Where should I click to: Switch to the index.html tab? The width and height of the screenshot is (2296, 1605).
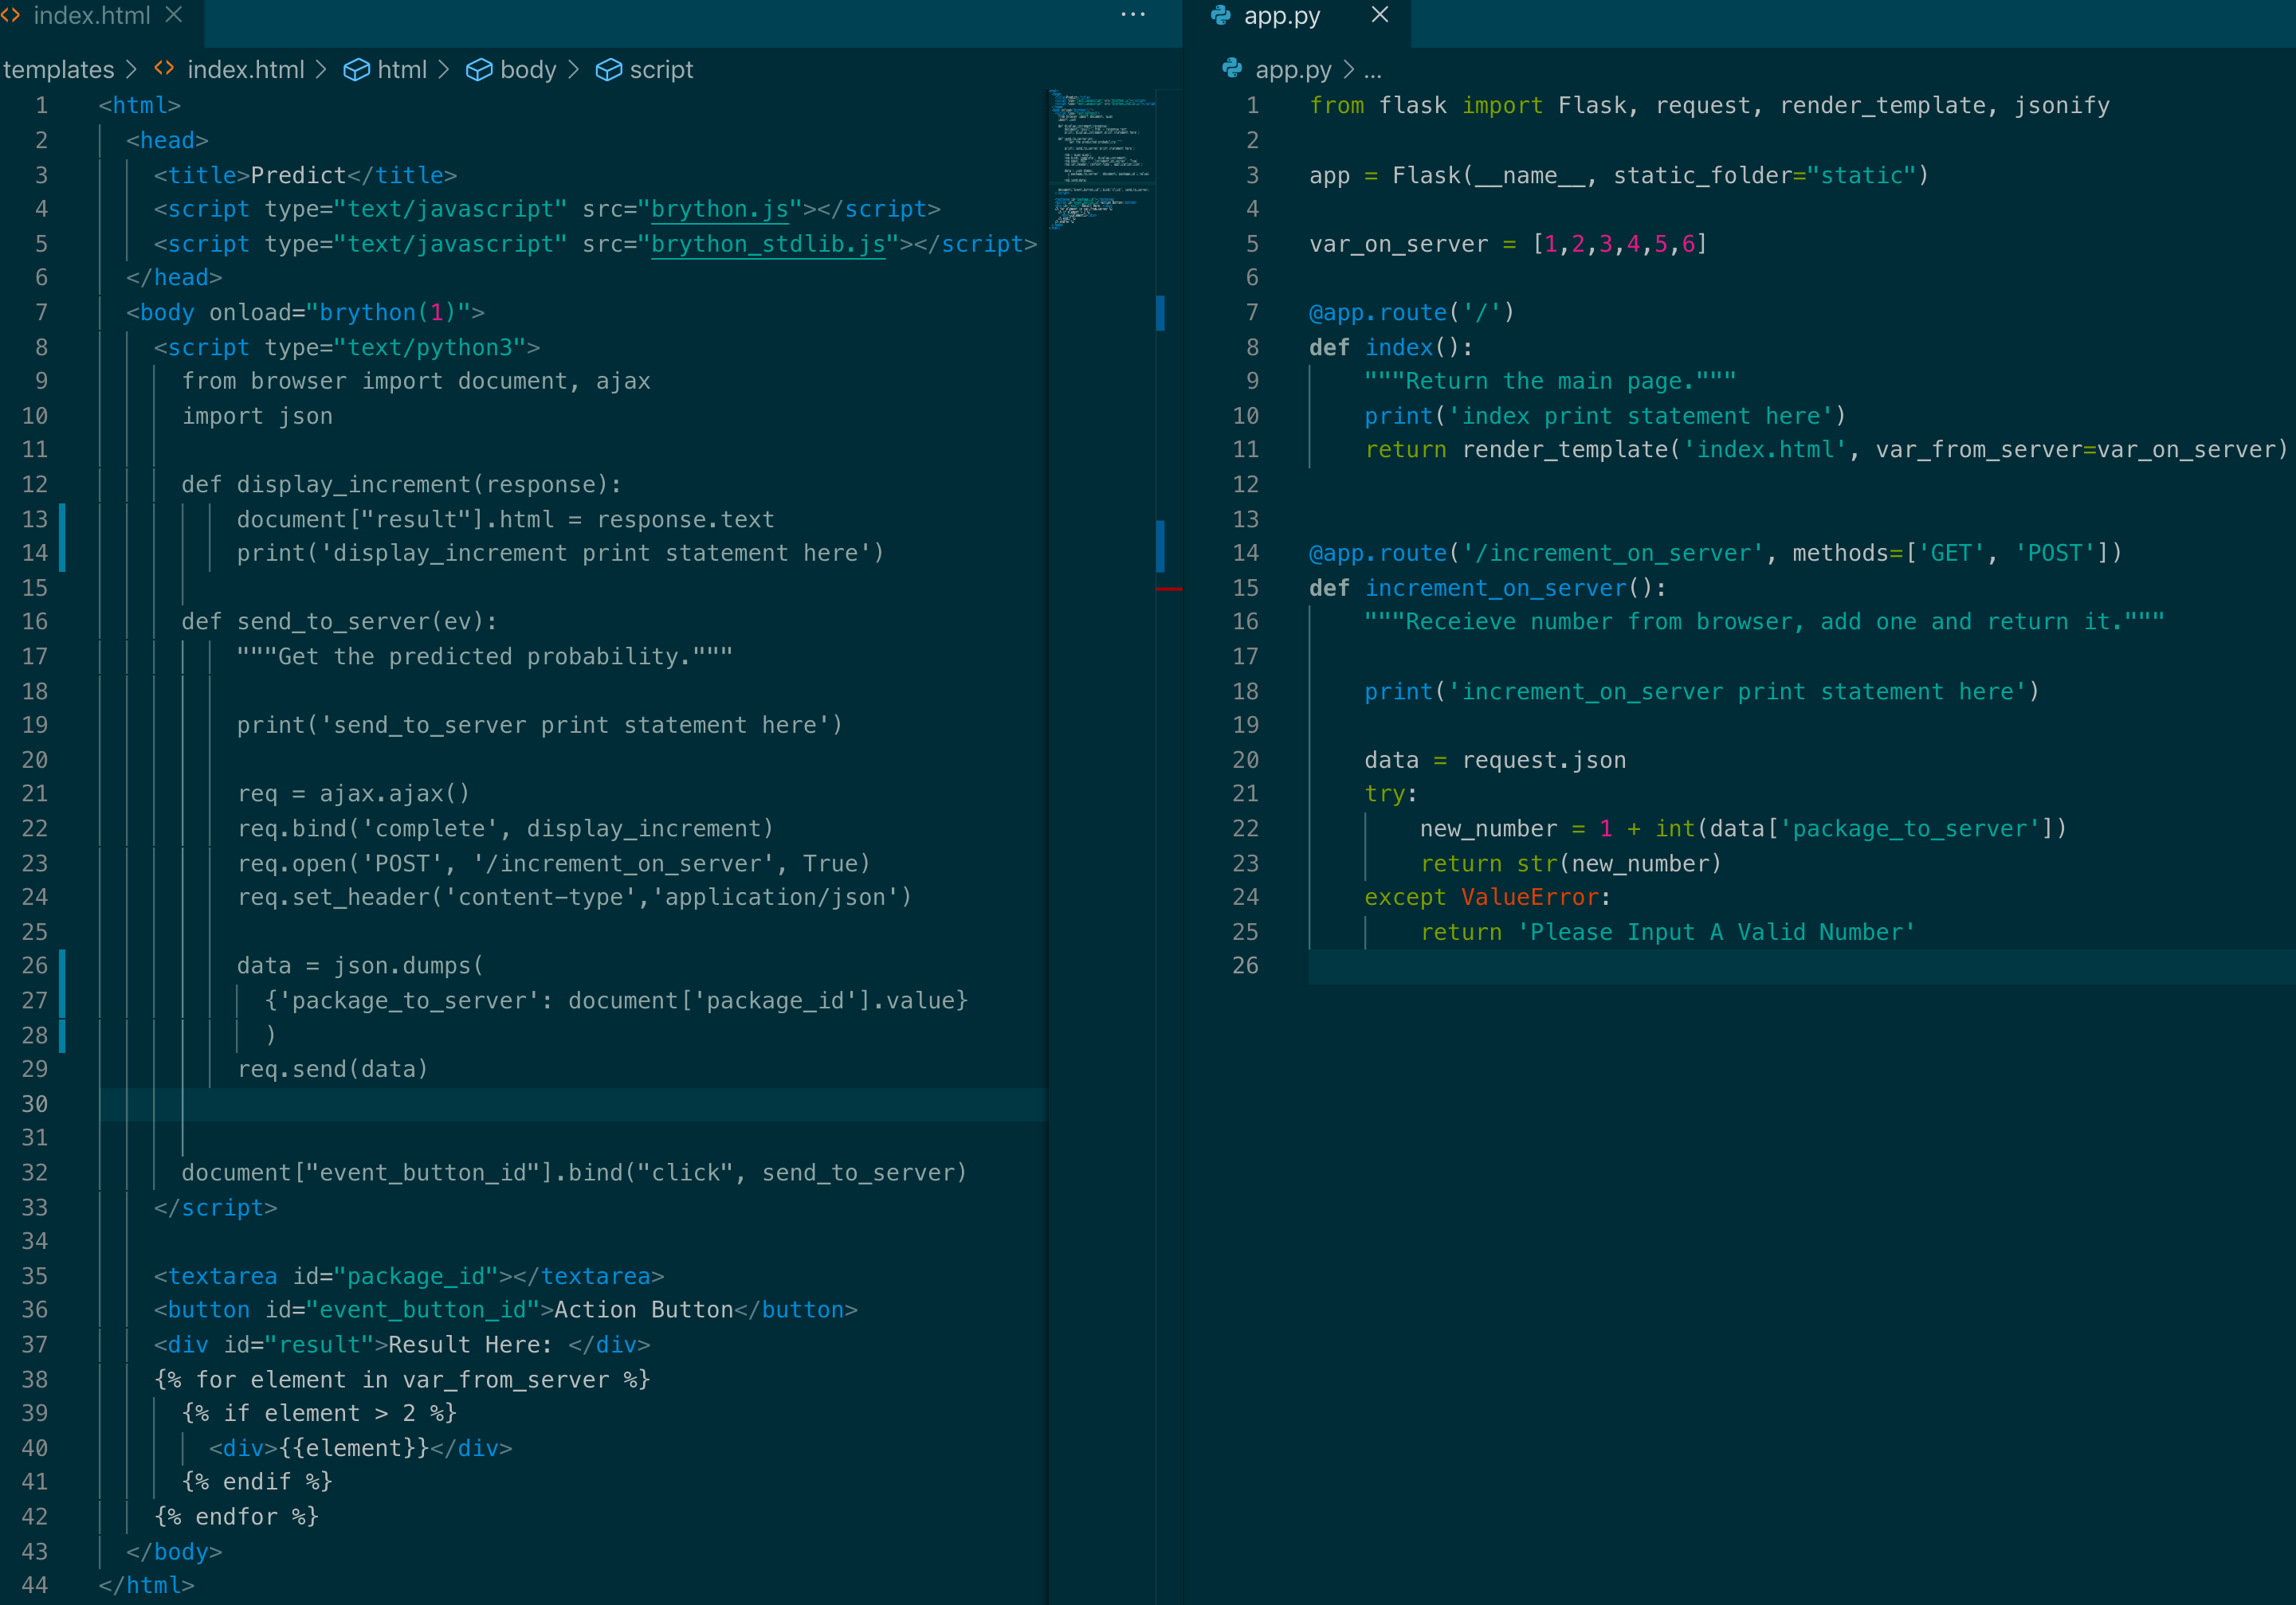click(93, 15)
